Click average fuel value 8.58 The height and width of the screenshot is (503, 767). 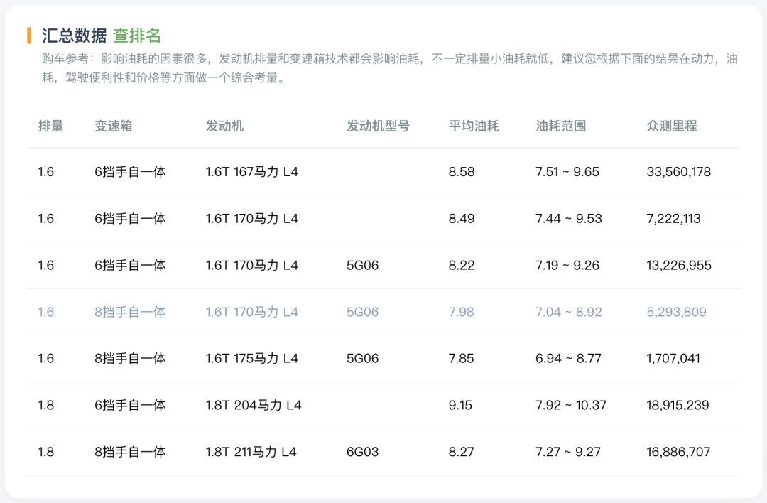point(462,172)
